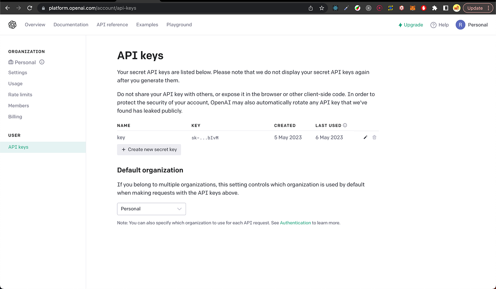Click the '6 May 2023' last used date

[x=329, y=137]
